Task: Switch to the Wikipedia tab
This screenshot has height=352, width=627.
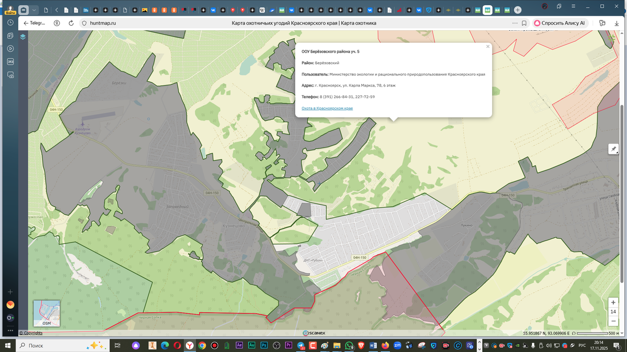Action: [262, 10]
